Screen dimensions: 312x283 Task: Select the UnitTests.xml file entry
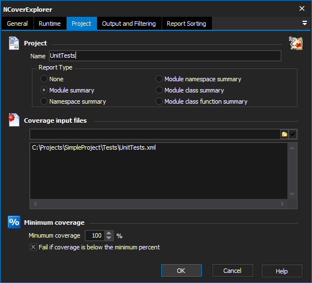(x=94, y=147)
